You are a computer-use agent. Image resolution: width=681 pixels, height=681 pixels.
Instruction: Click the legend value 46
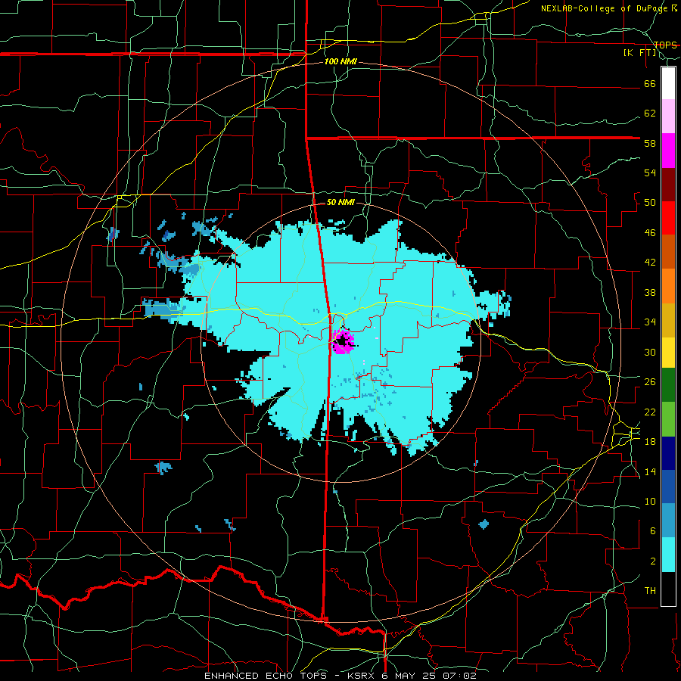click(x=650, y=233)
